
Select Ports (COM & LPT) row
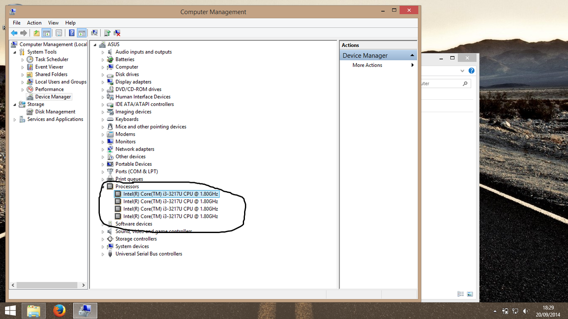pos(137,171)
